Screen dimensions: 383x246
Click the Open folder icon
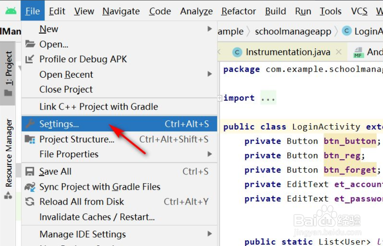point(30,44)
